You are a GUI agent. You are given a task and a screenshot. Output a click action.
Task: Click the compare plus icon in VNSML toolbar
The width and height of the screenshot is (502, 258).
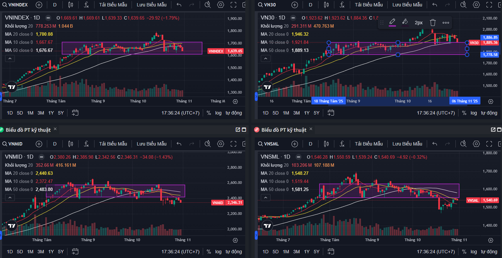click(x=295, y=144)
